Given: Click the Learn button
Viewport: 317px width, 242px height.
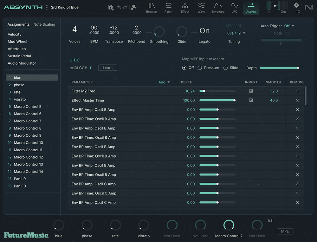Looking at the screenshot, I should pos(107,68).
